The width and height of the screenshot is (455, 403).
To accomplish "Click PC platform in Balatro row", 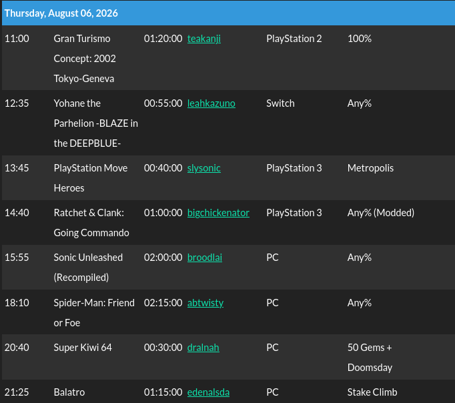I will click(x=272, y=392).
